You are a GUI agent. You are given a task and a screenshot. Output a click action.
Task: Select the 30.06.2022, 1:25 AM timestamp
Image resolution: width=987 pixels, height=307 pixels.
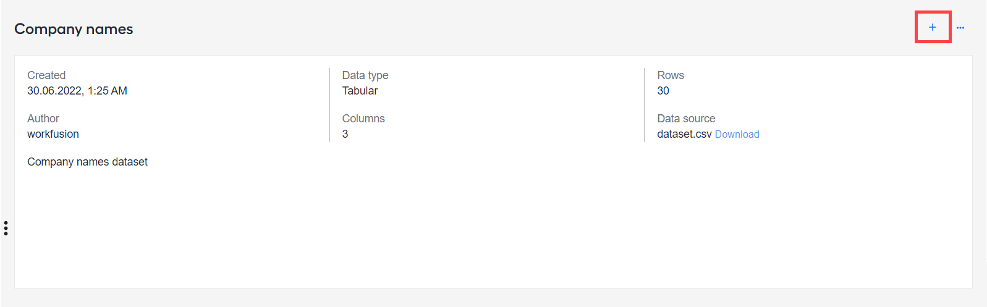tap(77, 91)
